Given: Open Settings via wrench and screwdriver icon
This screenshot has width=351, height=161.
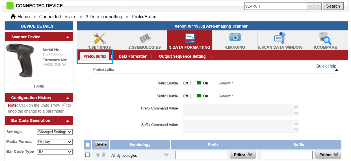Looking at the screenshot, I should tap(99, 39).
